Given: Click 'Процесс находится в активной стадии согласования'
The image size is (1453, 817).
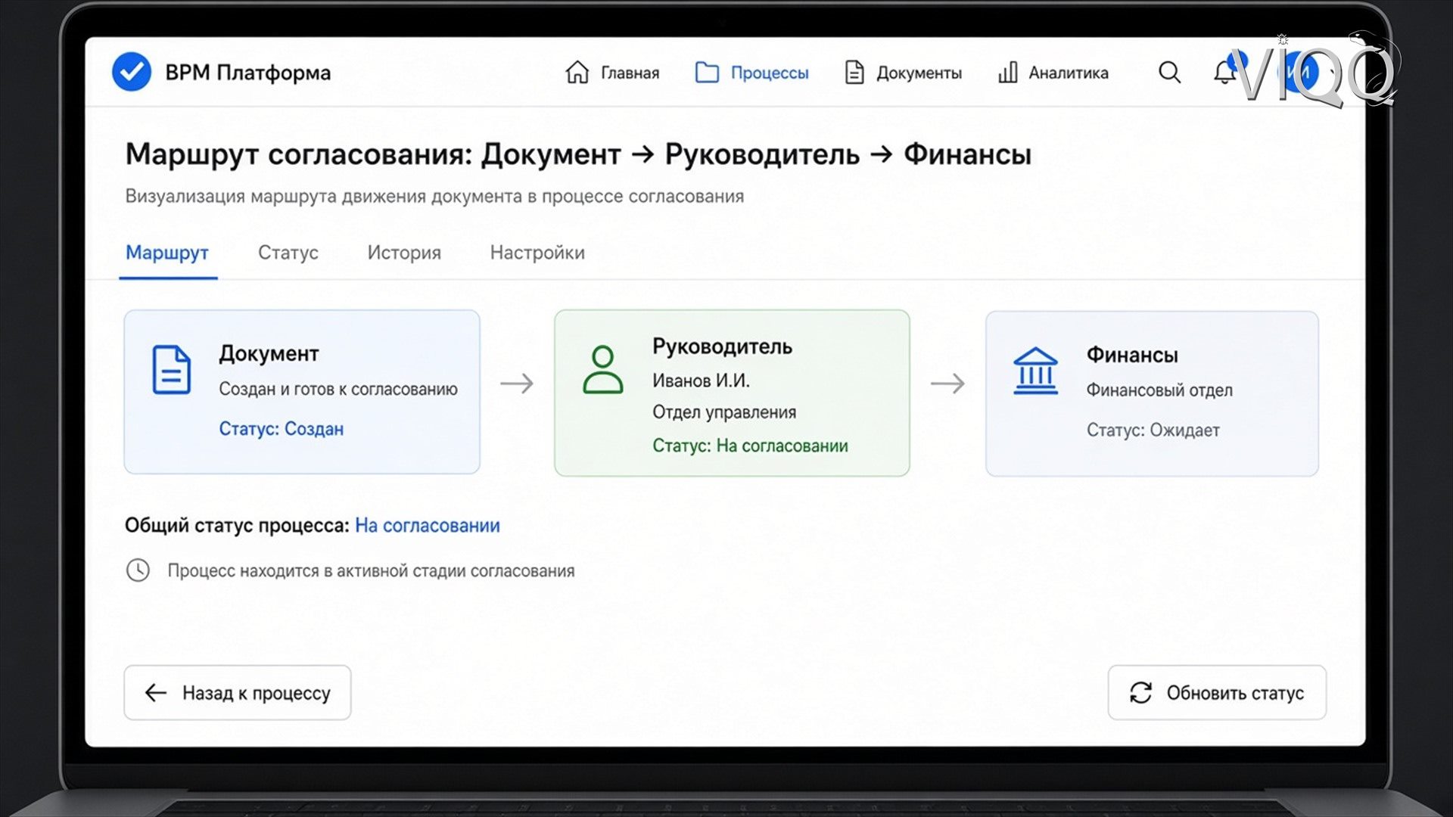Looking at the screenshot, I should tap(371, 571).
